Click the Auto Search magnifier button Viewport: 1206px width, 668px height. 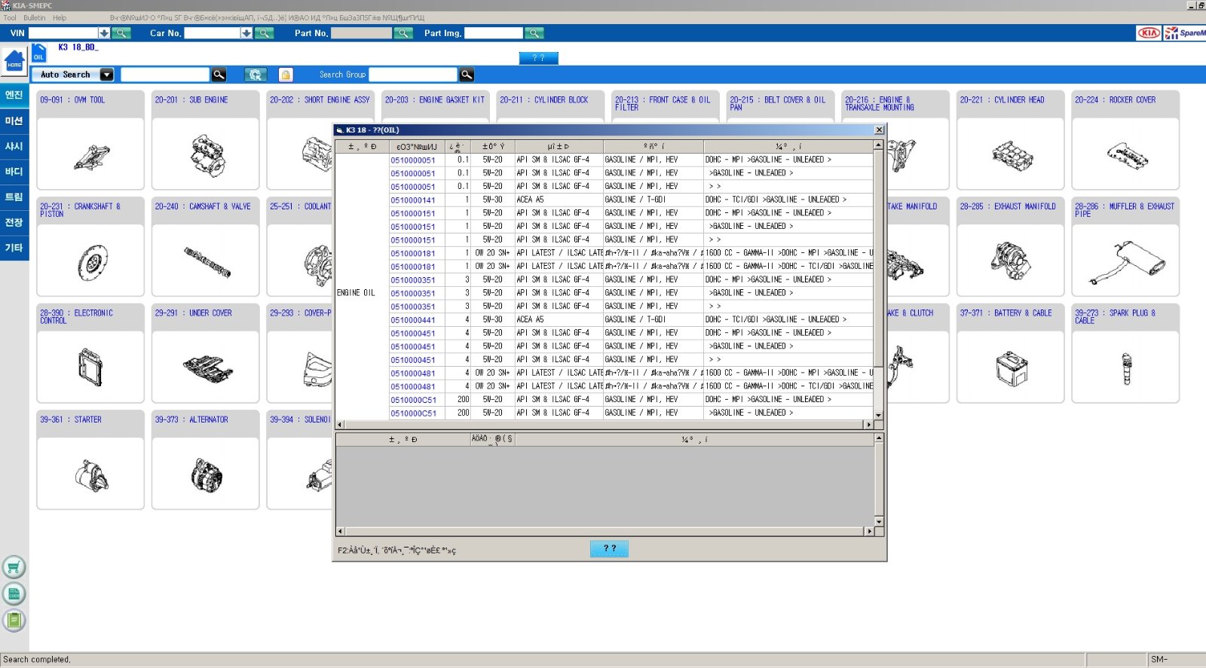click(219, 75)
